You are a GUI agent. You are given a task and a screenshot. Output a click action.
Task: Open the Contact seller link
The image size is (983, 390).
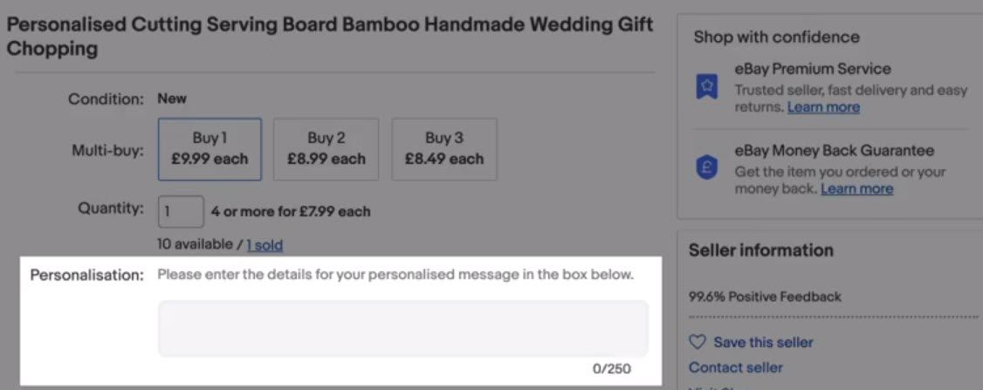coord(735,367)
